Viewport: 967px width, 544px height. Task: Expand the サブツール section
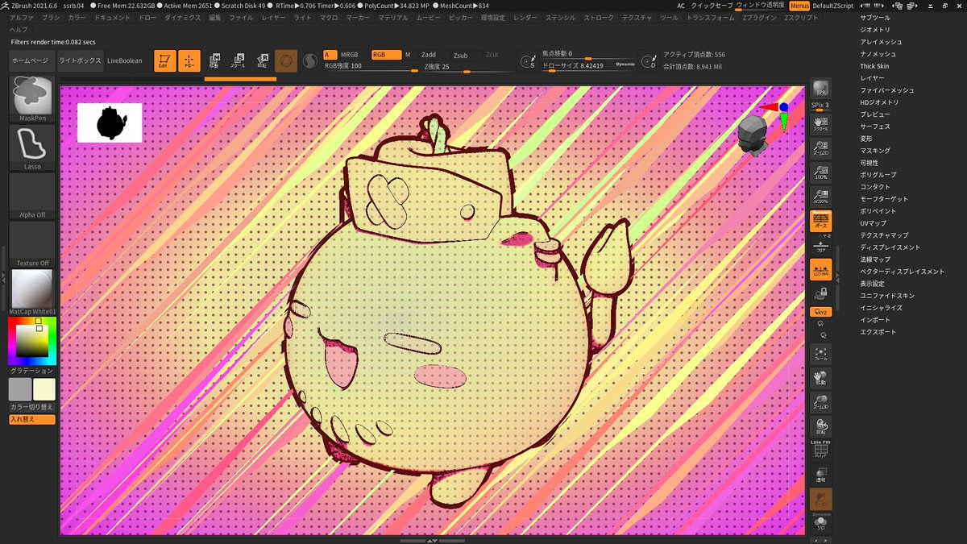coord(874,18)
